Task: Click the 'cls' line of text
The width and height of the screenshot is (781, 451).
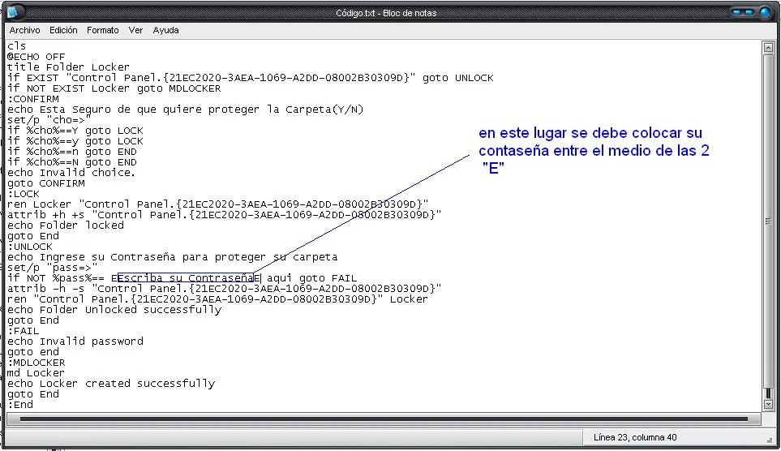Action: pos(16,46)
